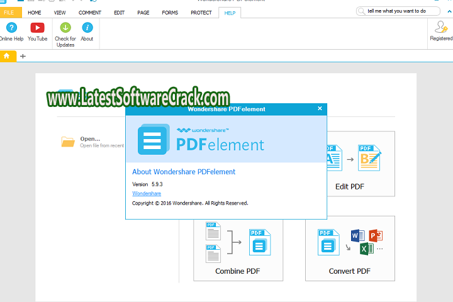Check for Updates via the green arrow icon
The height and width of the screenshot is (302, 453).
coord(65,28)
